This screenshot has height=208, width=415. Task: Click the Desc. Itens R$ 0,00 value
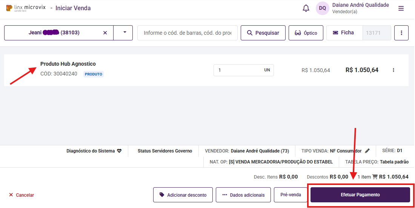[x=289, y=177]
